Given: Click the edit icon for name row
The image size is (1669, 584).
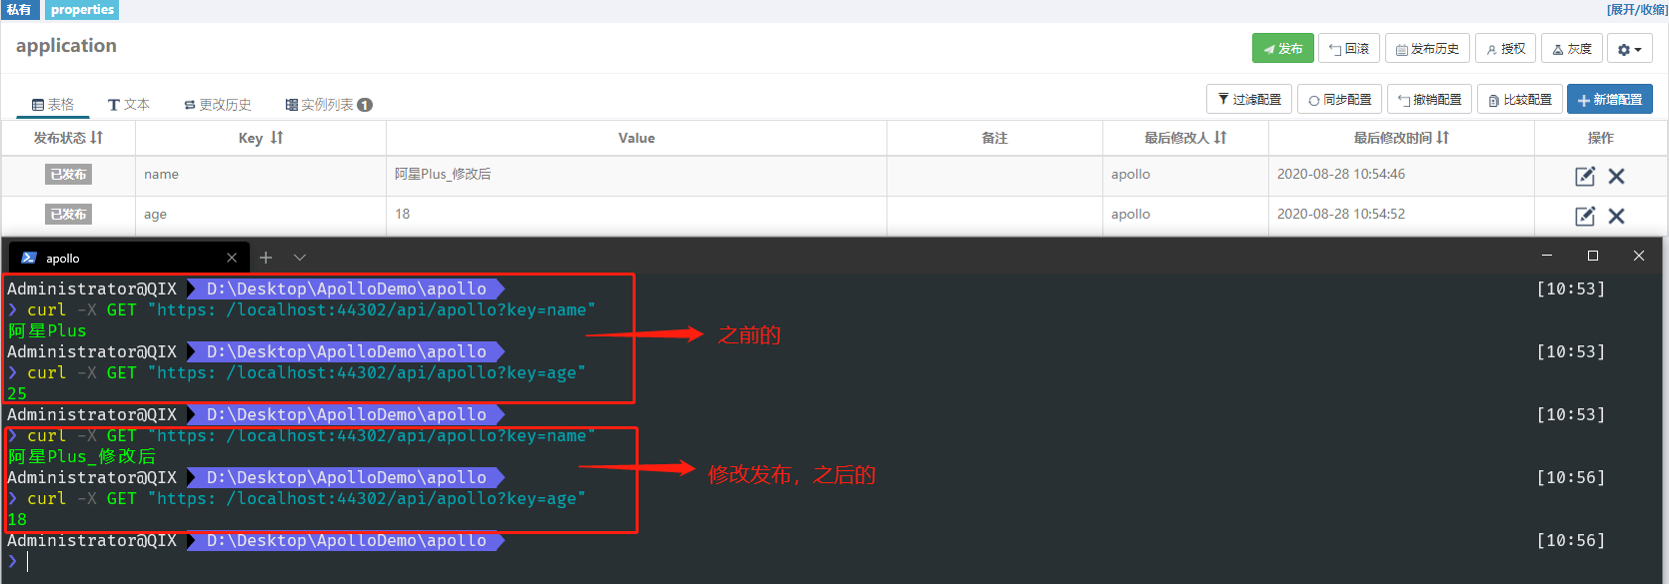Looking at the screenshot, I should (1584, 176).
